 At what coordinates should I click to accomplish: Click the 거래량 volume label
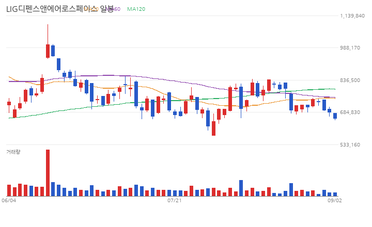pyautogui.click(x=13, y=152)
